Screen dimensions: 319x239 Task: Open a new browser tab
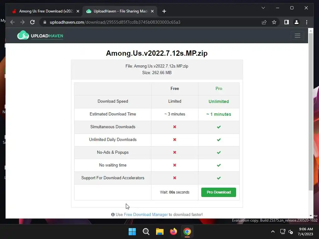click(x=164, y=11)
